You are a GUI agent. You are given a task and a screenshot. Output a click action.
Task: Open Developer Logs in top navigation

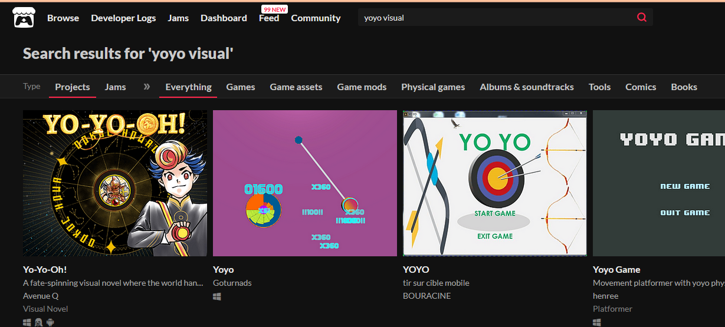tap(123, 18)
